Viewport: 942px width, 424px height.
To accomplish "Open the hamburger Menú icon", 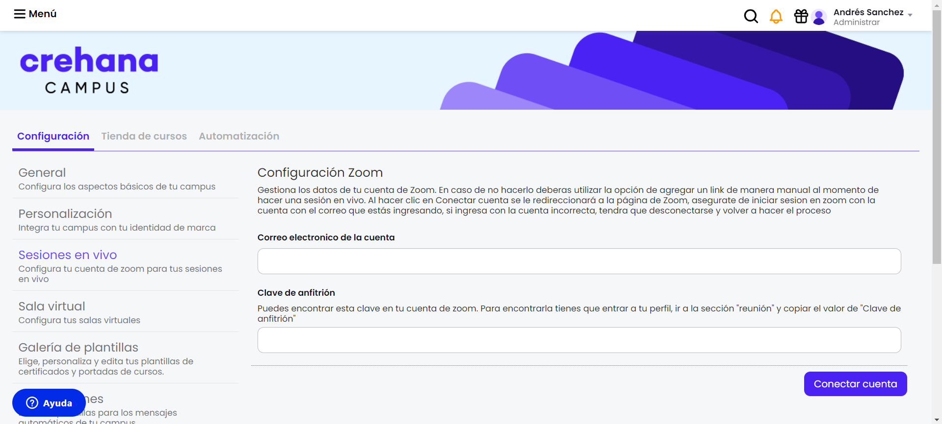I will tap(20, 14).
